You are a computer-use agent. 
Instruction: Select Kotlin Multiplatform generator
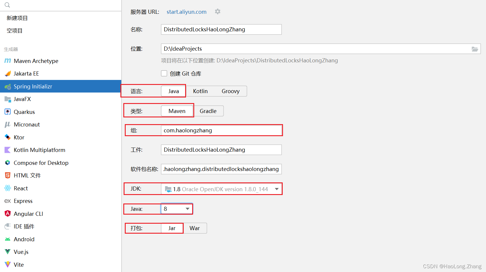[x=61, y=150]
